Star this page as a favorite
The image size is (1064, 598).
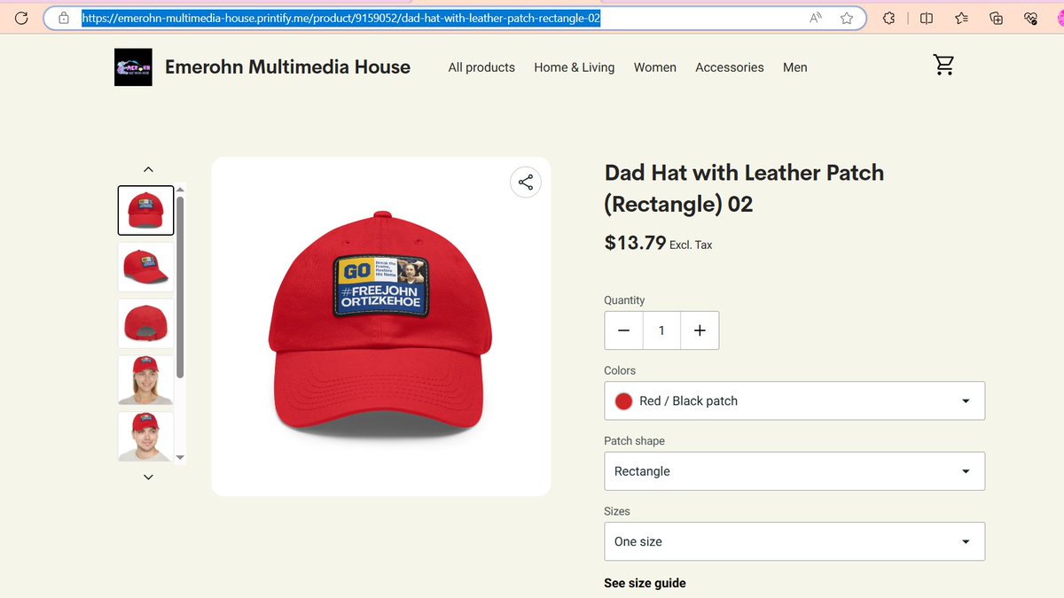(847, 18)
